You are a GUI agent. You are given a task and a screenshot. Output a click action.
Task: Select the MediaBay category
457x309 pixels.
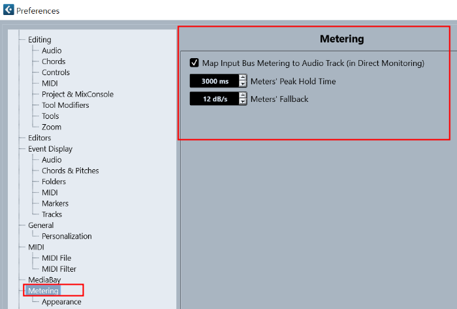[x=44, y=280]
